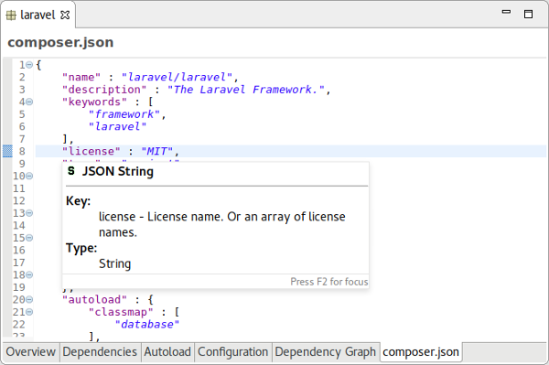Collapse the fold marker on line 15

(x=29, y=238)
